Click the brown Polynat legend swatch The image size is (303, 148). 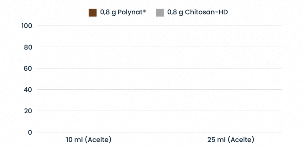[x=93, y=13]
